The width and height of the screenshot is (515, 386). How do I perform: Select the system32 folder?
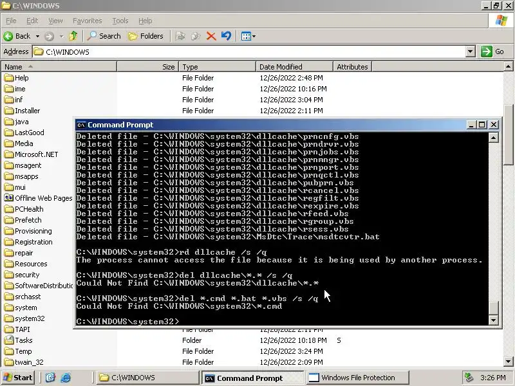[x=24, y=318]
